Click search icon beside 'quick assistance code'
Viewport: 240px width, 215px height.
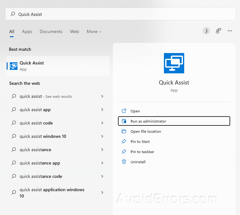click(14, 176)
